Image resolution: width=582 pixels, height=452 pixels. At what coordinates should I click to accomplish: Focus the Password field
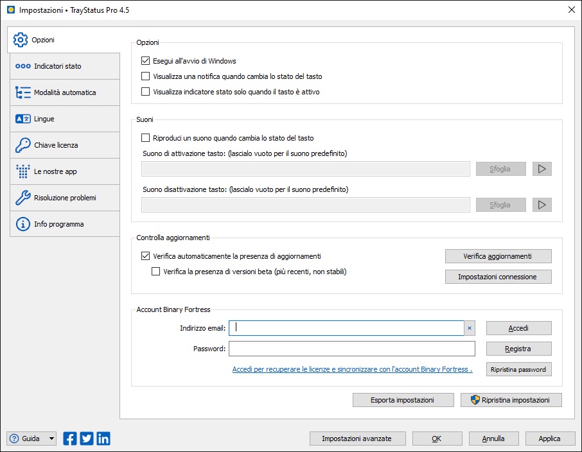pos(352,349)
